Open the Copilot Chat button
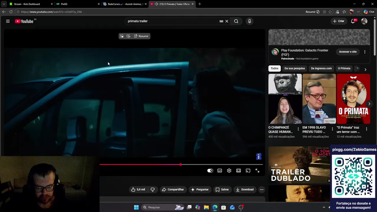The image size is (377, 212). coord(369,12)
